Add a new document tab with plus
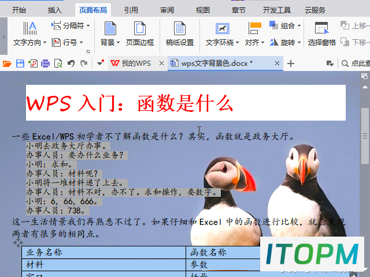The height and width of the screenshot is (277, 370). pos(291,63)
